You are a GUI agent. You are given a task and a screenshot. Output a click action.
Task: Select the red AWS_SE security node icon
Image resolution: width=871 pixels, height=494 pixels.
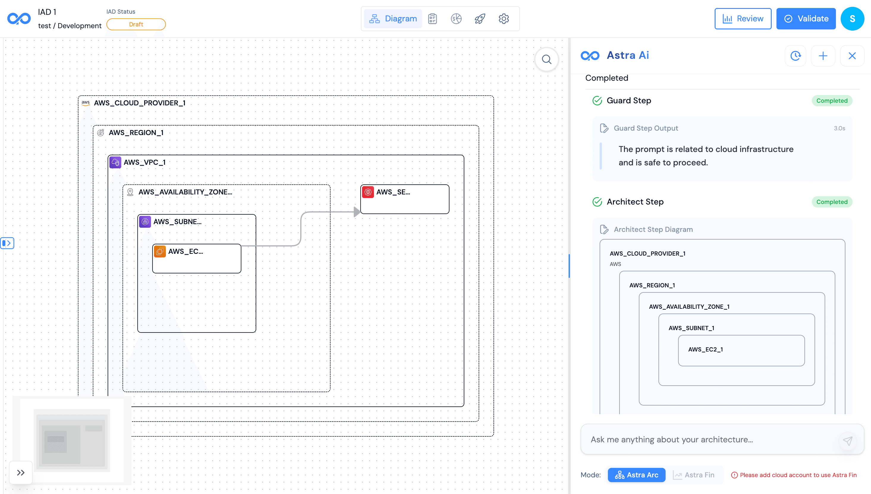pos(368,192)
